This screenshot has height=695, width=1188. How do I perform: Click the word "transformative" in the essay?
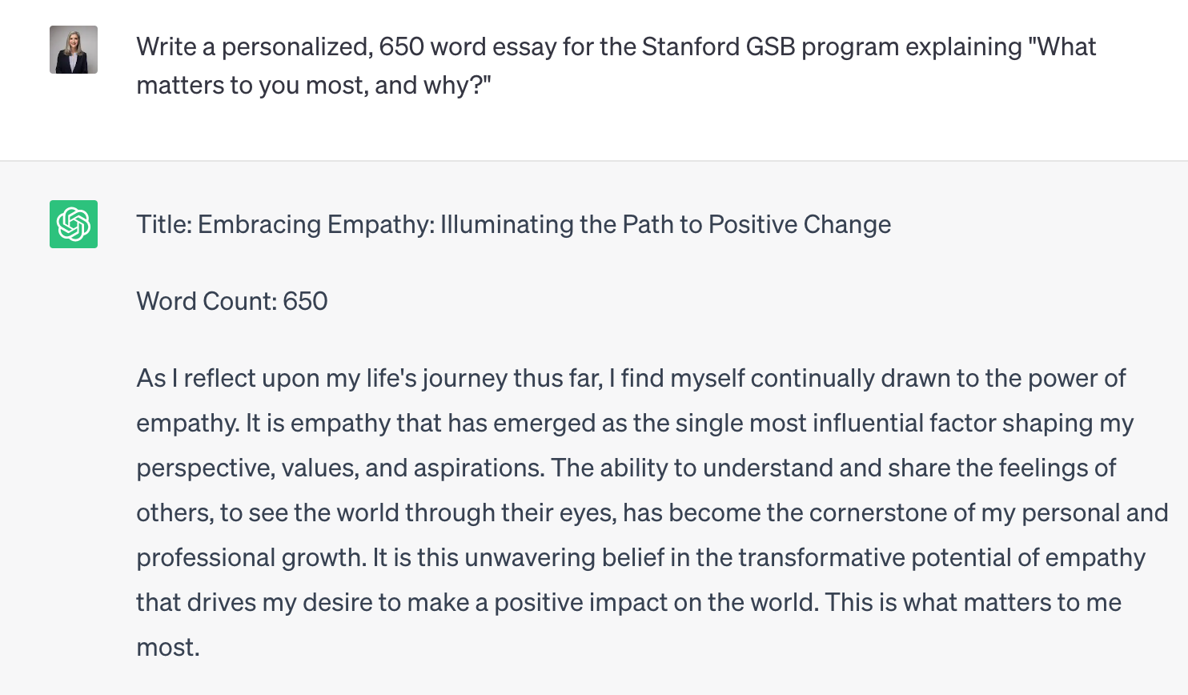point(821,558)
